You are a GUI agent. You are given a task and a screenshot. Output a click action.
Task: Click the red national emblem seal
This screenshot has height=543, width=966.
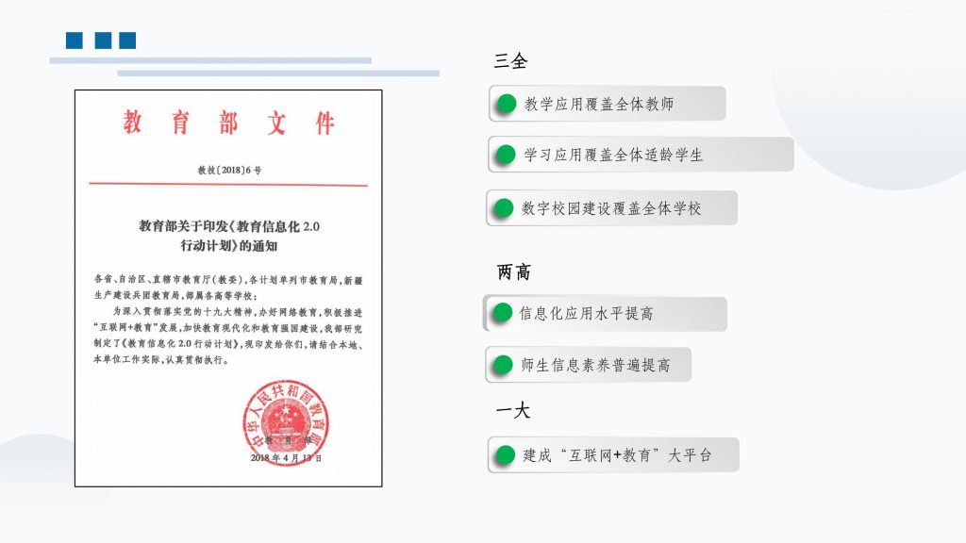click(284, 417)
